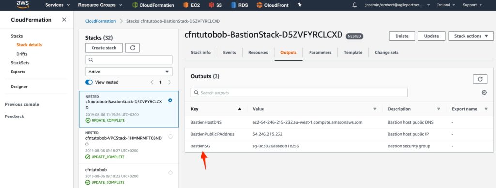Screen dimensions: 496x188
Task: Click the Delete stack button
Action: pos(402,36)
